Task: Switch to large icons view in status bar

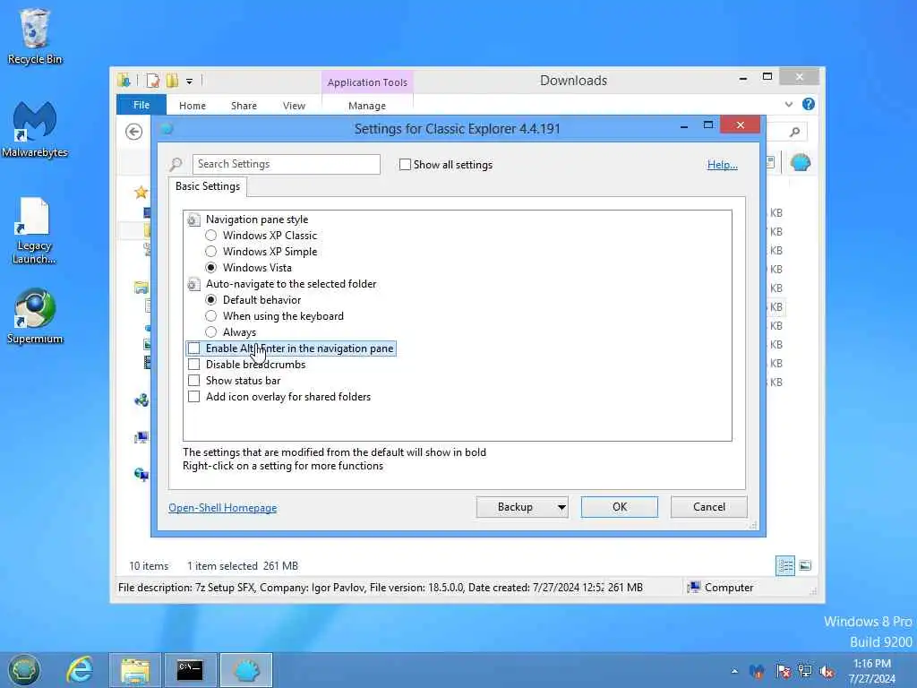Action: [x=805, y=566]
